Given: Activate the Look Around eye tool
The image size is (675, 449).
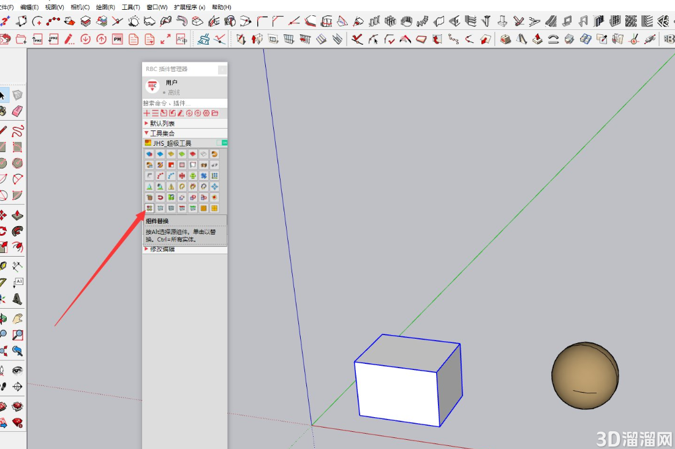Looking at the screenshot, I should [17, 370].
